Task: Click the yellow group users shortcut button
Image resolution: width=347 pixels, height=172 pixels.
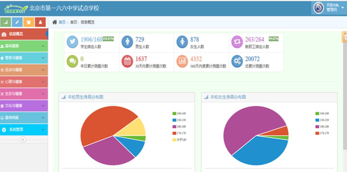Action: (29, 22)
